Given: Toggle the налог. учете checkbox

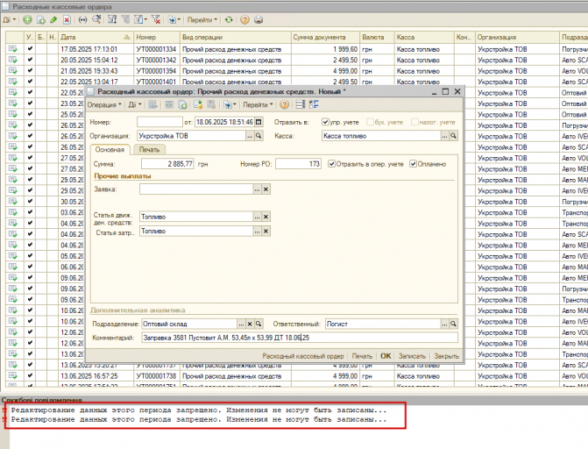Looking at the screenshot, I should tap(414, 122).
